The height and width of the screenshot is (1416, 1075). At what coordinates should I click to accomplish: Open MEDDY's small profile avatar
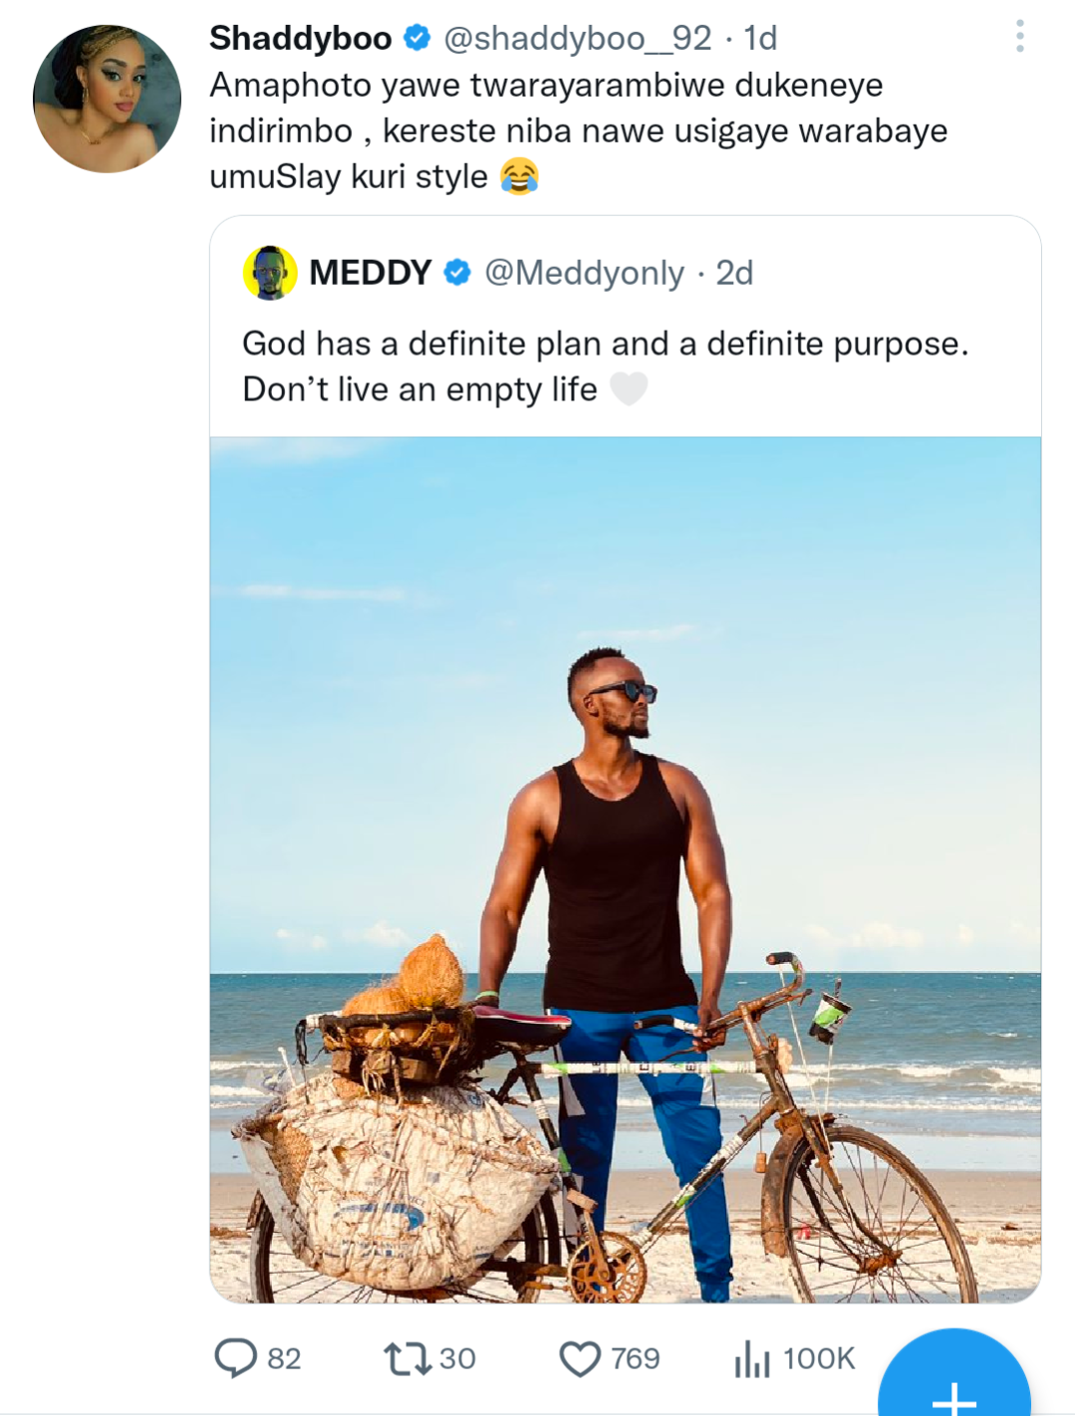tap(270, 273)
